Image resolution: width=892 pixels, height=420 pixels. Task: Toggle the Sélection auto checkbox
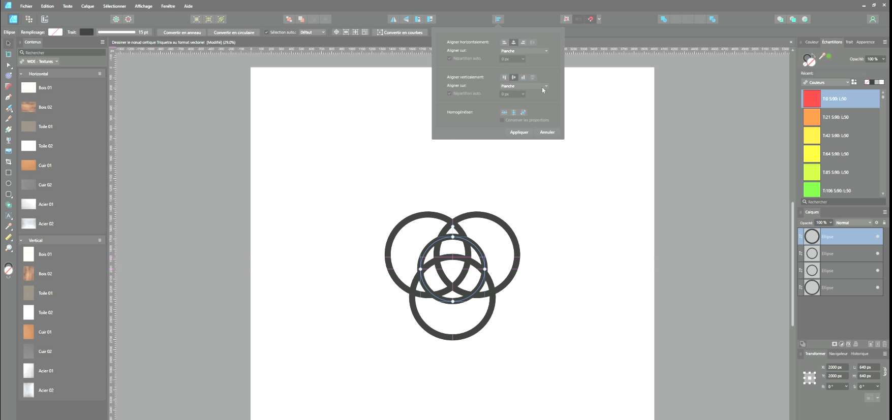click(266, 33)
